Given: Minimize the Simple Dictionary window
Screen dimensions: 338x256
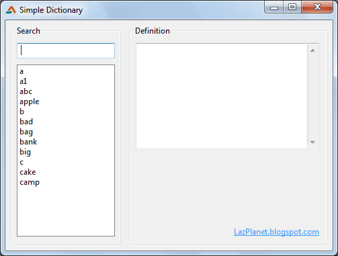Looking at the screenshot, I should tap(274, 7).
